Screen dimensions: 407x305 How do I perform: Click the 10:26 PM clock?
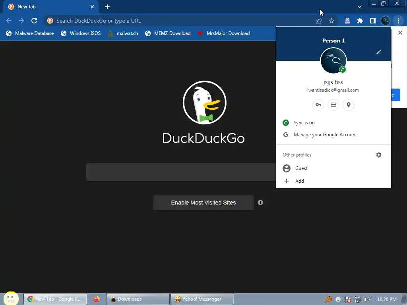pos(387,299)
